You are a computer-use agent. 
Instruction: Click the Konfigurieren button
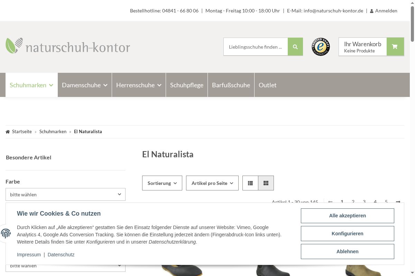pos(348,234)
